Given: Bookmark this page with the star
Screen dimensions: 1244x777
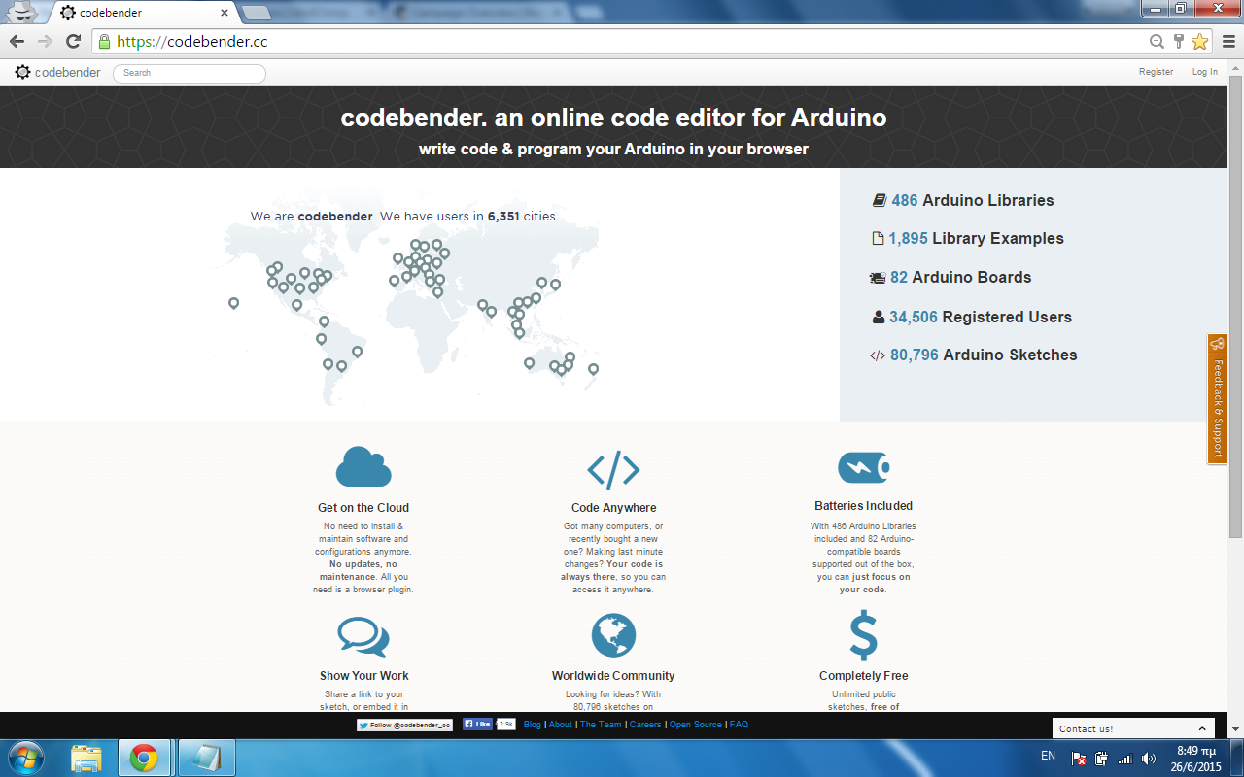Looking at the screenshot, I should [1199, 41].
